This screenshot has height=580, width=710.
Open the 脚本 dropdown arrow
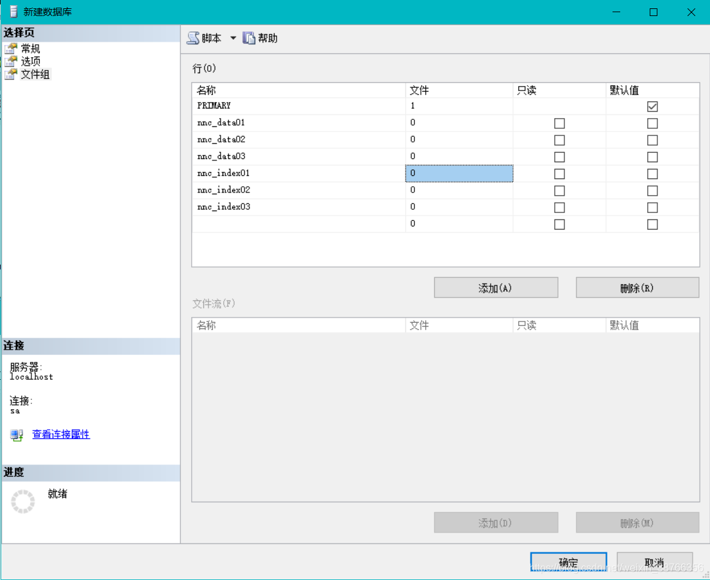[x=233, y=38]
